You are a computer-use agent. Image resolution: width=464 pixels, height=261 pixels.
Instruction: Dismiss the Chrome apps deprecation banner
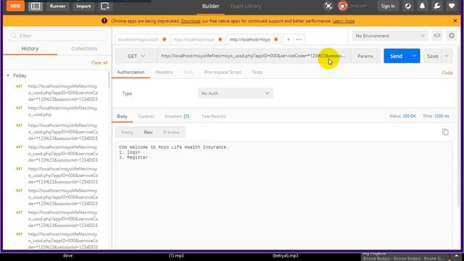click(455, 21)
